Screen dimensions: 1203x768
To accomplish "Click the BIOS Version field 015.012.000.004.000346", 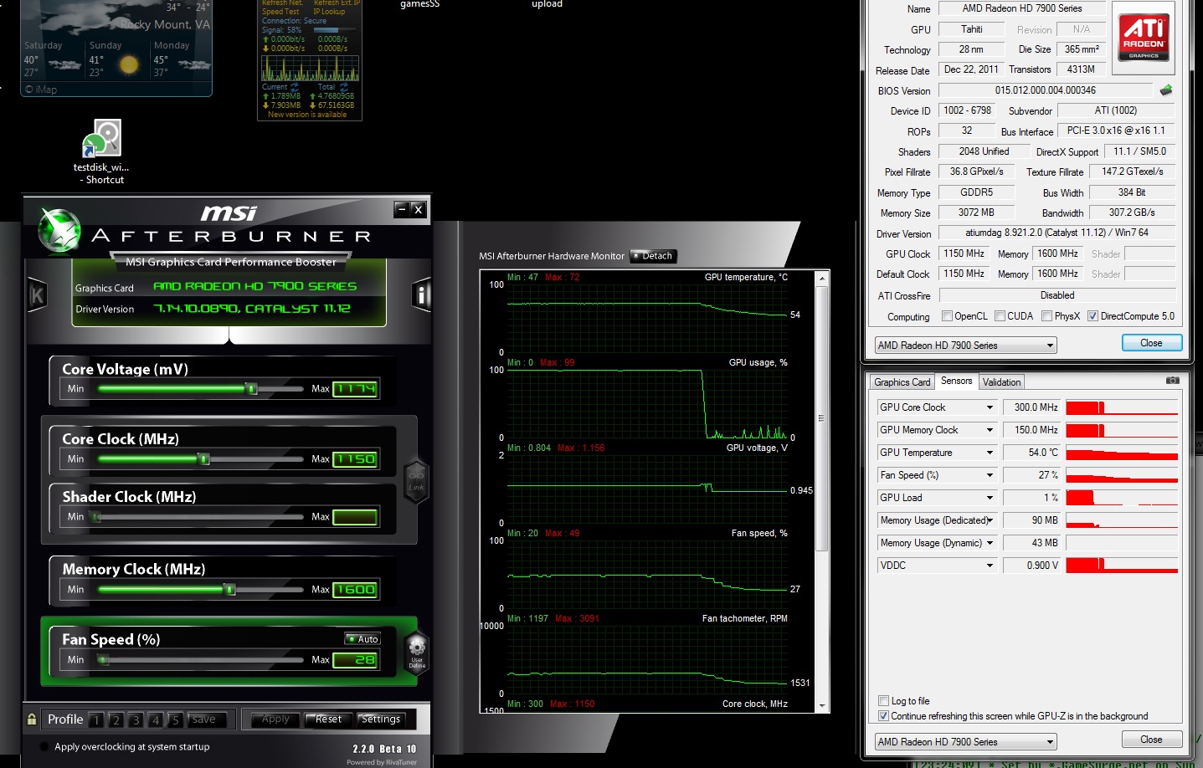I will point(1046,90).
